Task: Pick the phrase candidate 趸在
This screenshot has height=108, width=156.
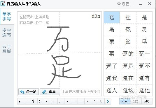Action: 128,78
